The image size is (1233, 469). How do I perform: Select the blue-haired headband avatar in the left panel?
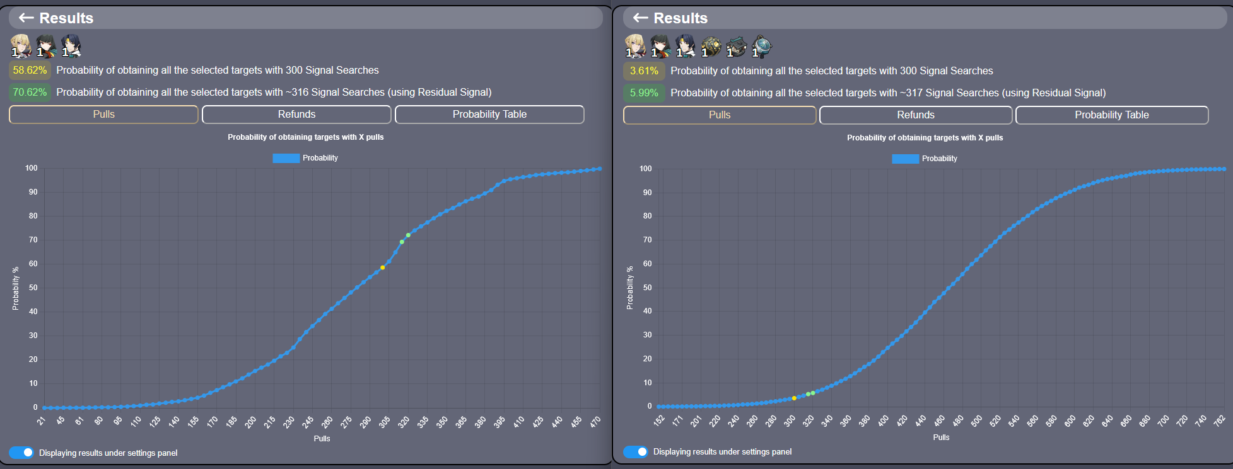71,46
